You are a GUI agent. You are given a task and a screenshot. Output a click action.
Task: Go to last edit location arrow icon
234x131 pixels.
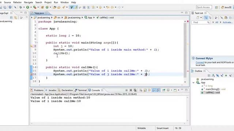click(107, 7)
